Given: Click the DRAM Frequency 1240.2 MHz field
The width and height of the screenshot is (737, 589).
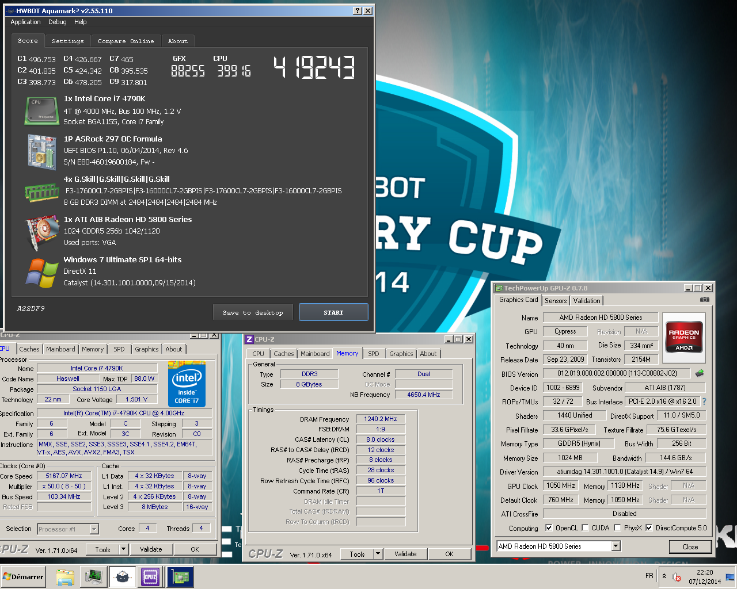Looking at the screenshot, I should pyautogui.click(x=381, y=419).
